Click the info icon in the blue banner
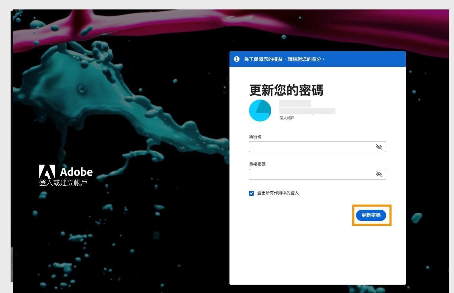The image size is (454, 293). 236,59
